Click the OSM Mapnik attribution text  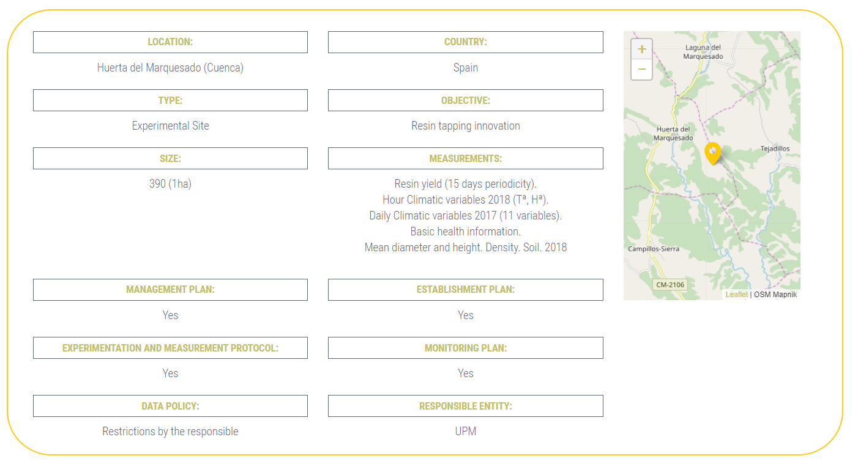point(775,295)
